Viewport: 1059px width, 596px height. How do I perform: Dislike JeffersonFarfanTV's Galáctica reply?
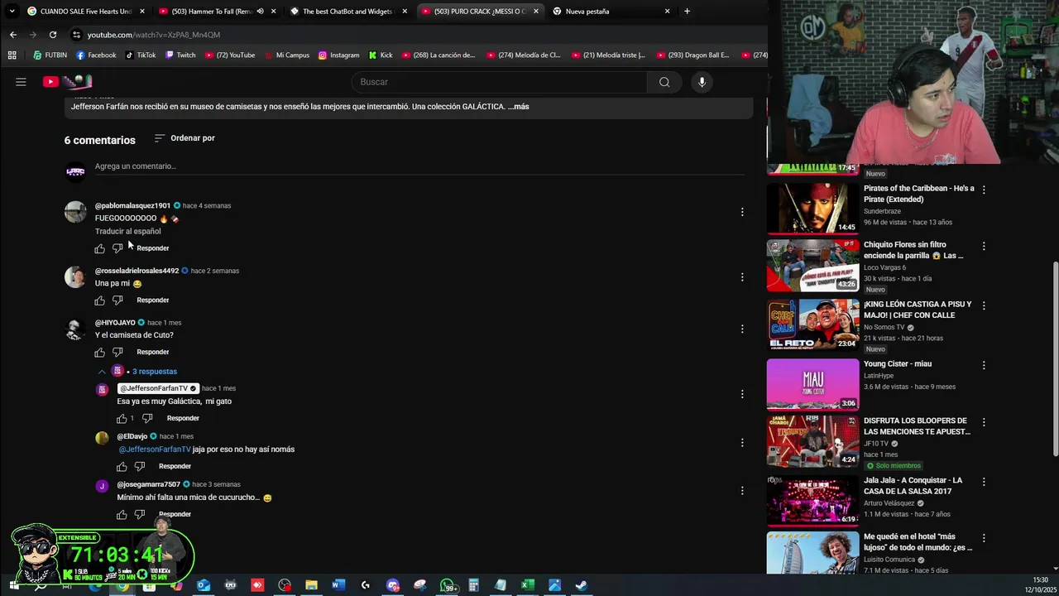[x=147, y=418]
